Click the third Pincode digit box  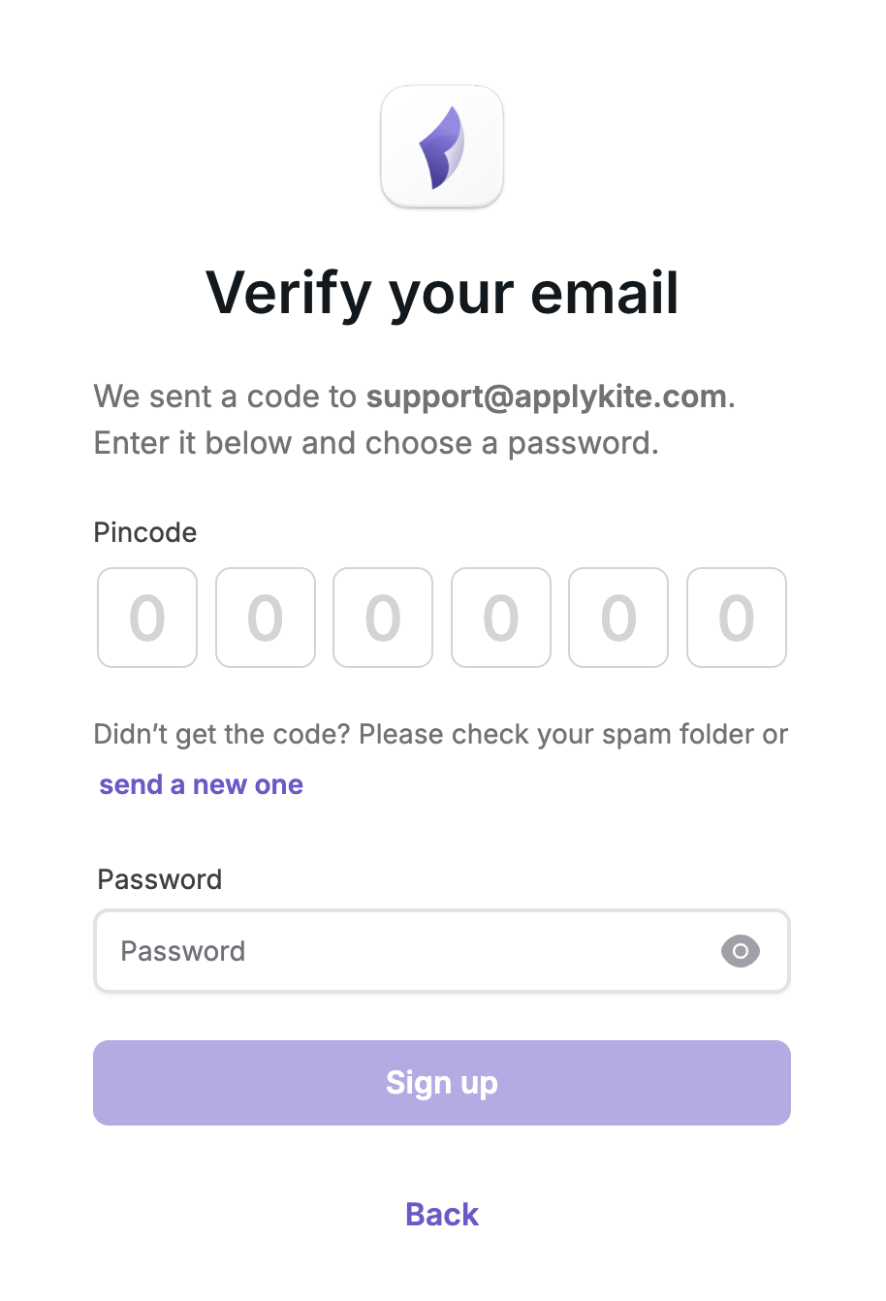(x=383, y=618)
